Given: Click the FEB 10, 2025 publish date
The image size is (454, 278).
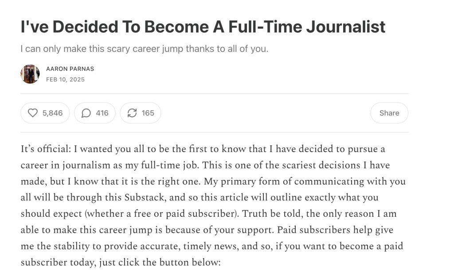Looking at the screenshot, I should [x=66, y=80].
